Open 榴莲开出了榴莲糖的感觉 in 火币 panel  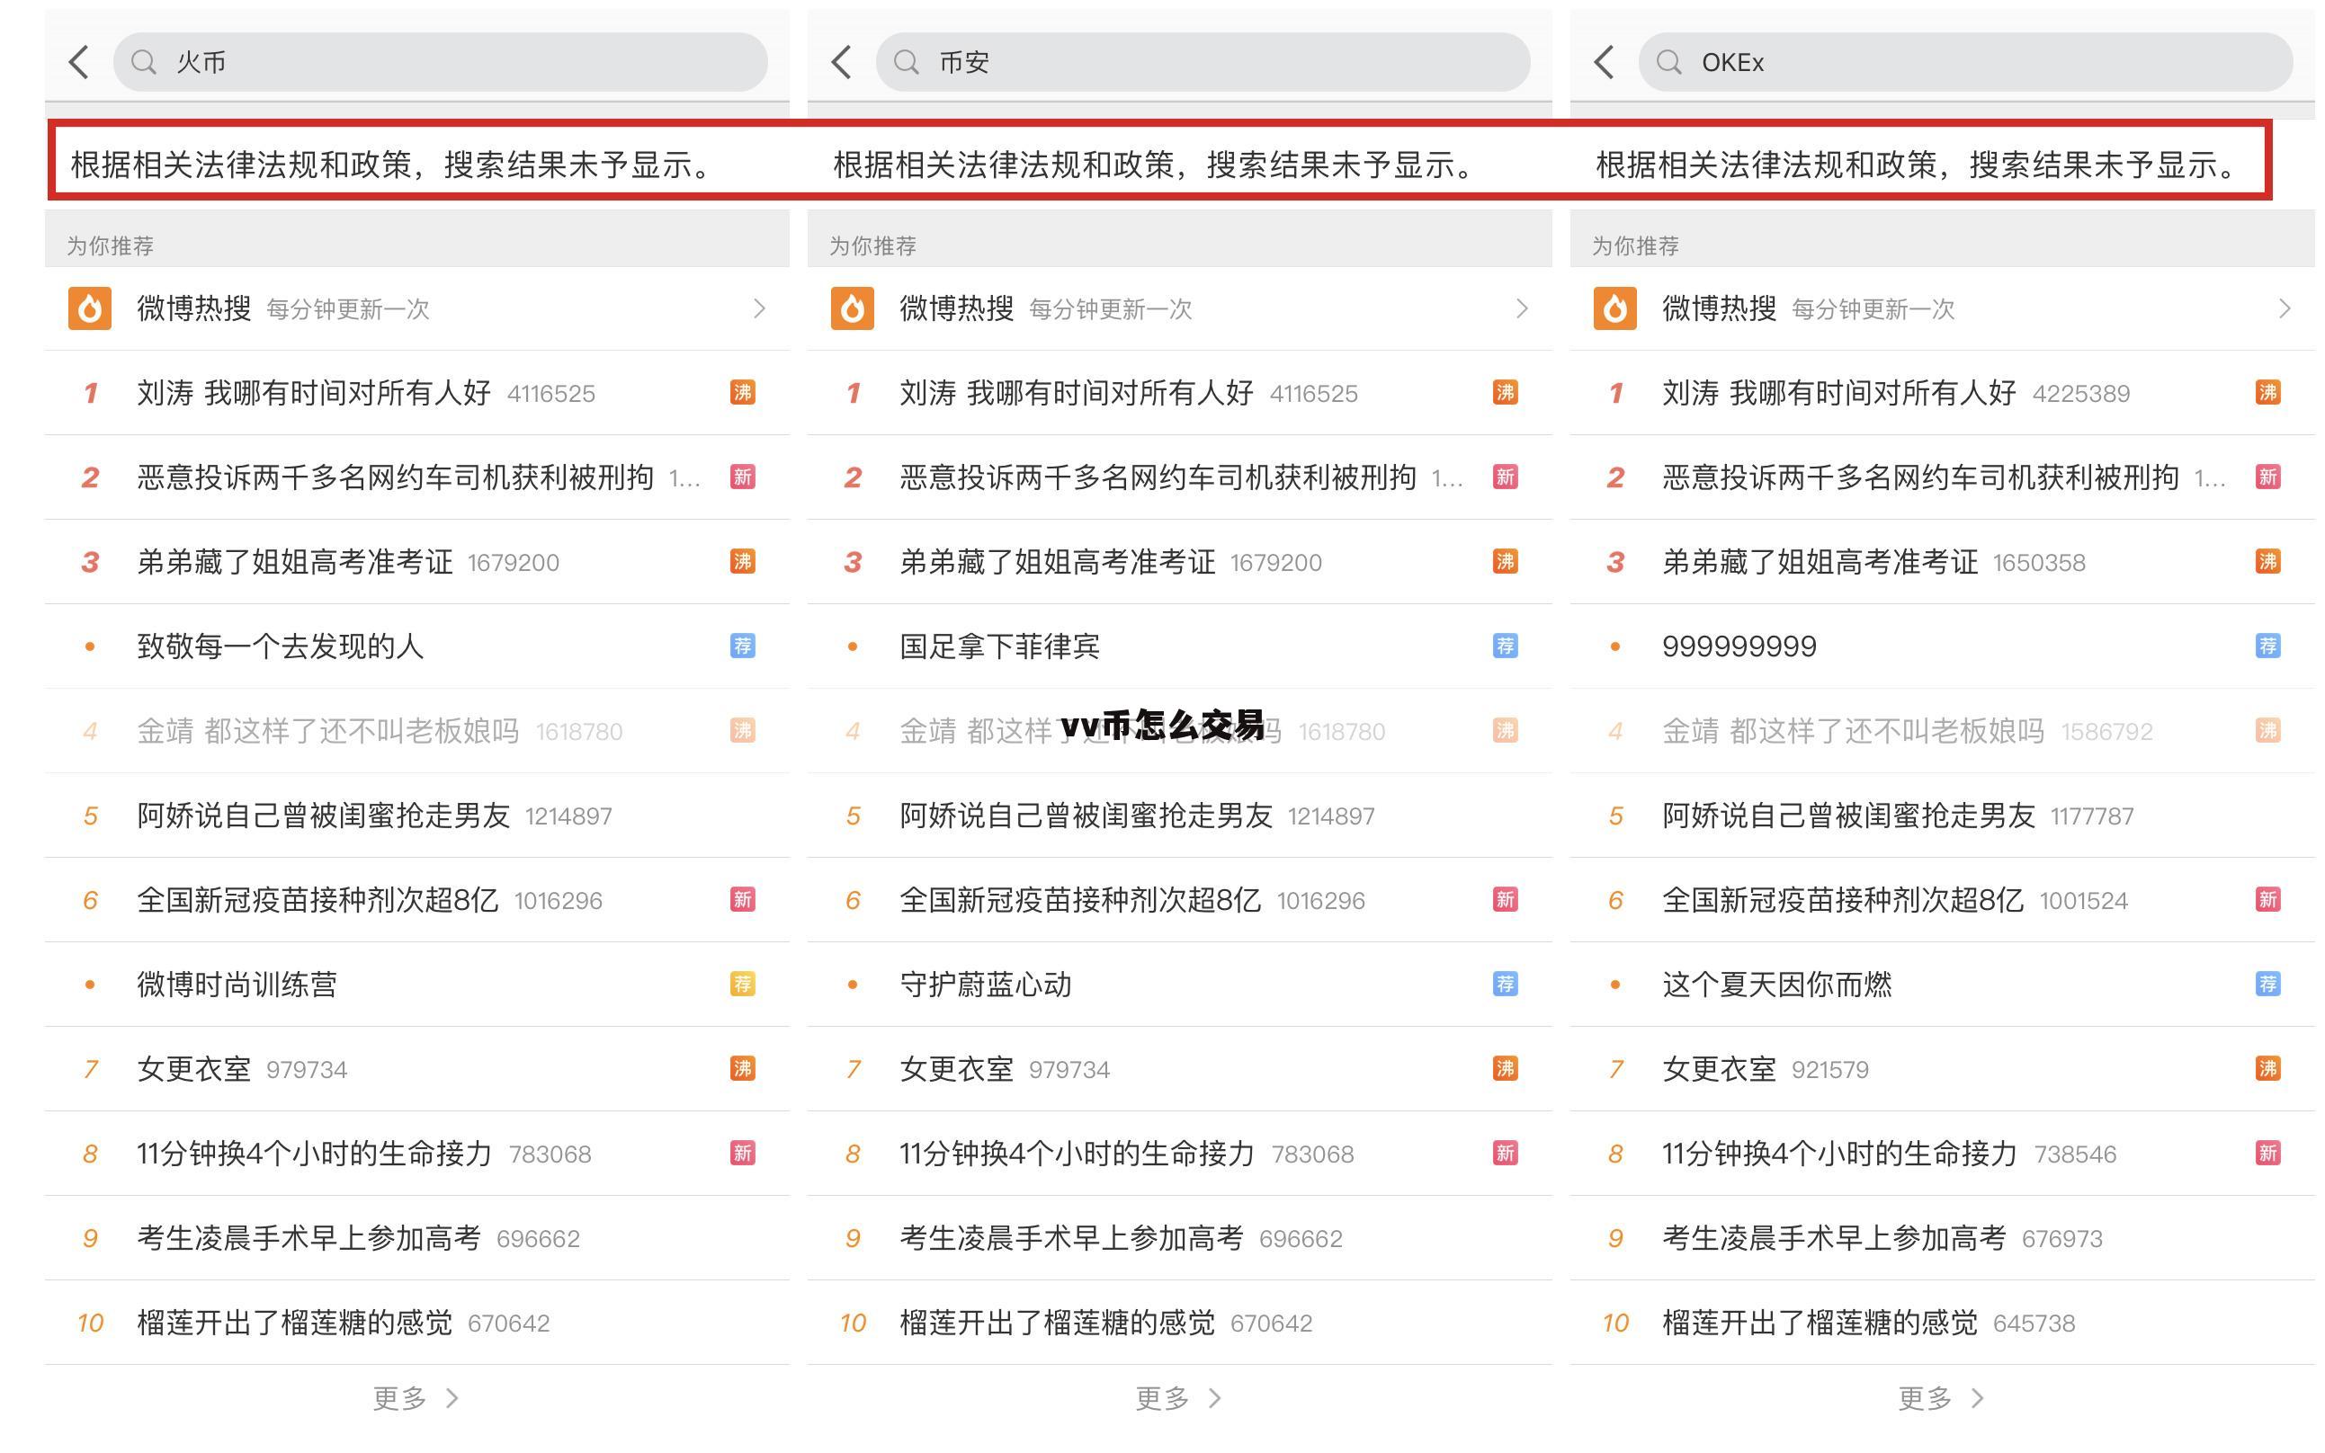(x=294, y=1324)
